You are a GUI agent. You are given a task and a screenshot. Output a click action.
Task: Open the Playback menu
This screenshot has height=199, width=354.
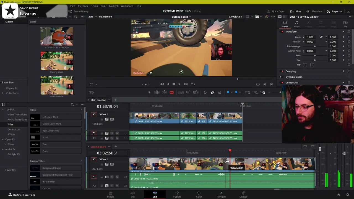coord(83,6)
